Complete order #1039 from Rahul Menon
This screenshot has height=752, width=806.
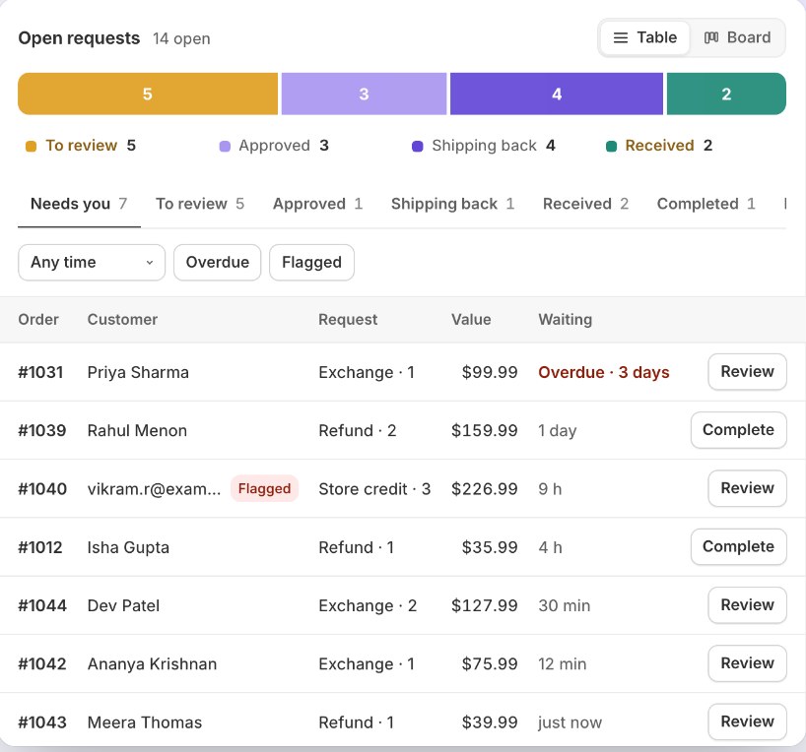click(x=738, y=430)
